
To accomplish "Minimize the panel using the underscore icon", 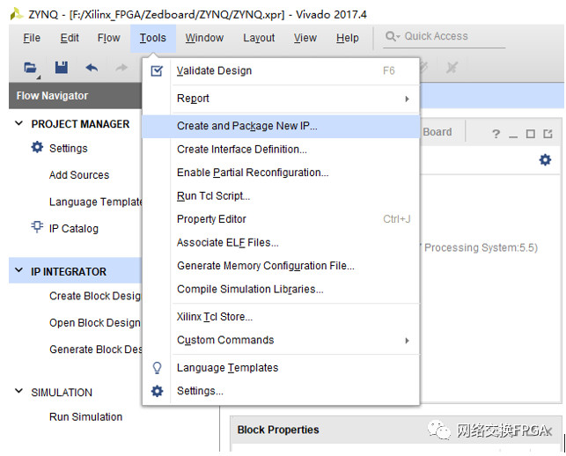I will 513,136.
